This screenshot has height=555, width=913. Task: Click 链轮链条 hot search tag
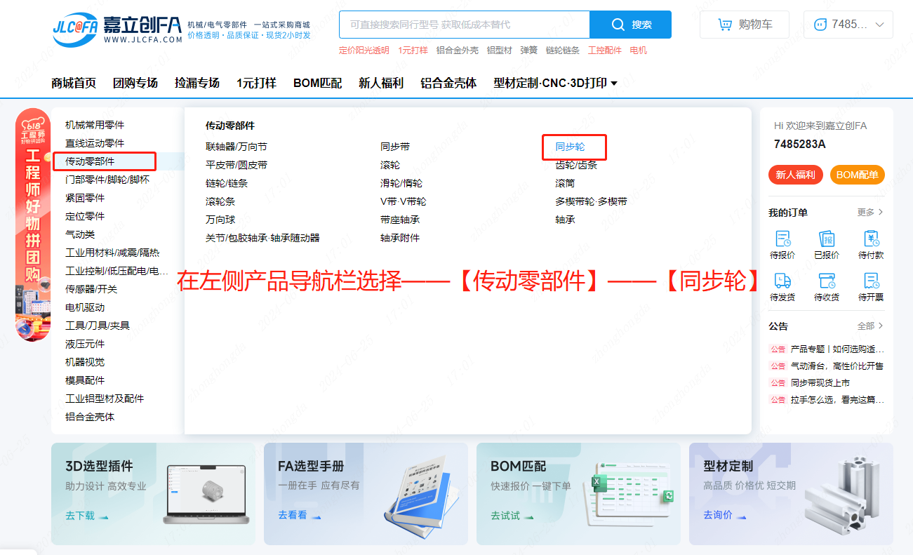click(563, 51)
